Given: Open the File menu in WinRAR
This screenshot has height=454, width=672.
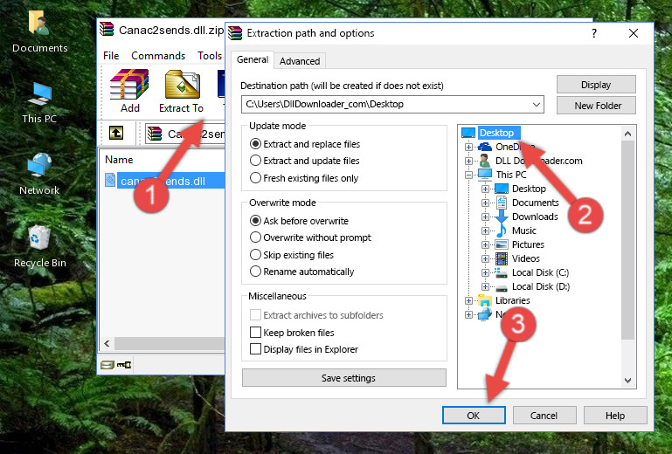Looking at the screenshot, I should pos(111,56).
